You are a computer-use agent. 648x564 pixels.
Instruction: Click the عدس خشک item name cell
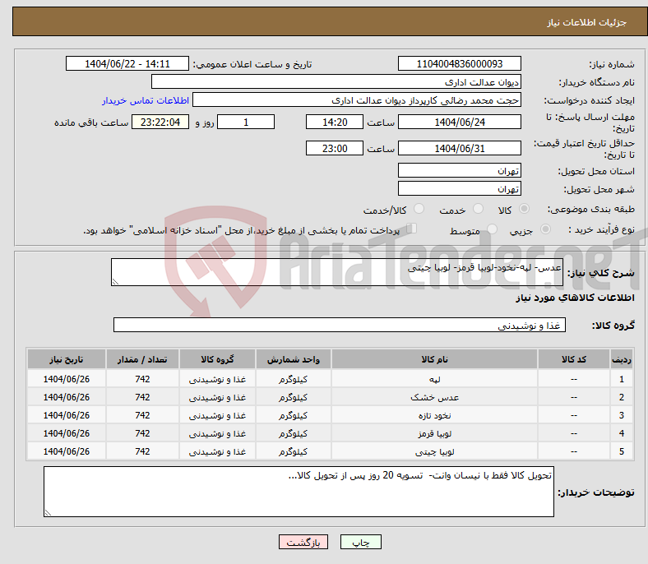(434, 397)
